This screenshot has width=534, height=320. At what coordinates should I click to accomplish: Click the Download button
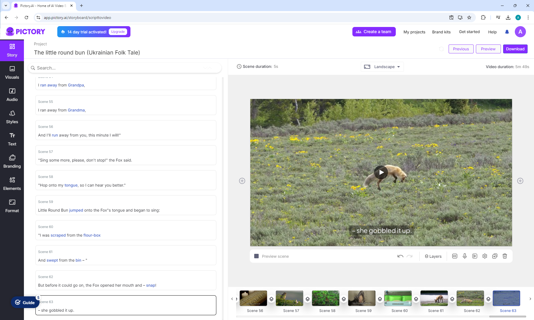tap(515, 49)
